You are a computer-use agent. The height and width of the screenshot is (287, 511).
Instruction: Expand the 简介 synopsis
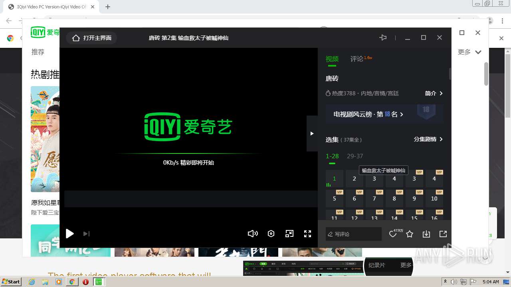(x=434, y=93)
